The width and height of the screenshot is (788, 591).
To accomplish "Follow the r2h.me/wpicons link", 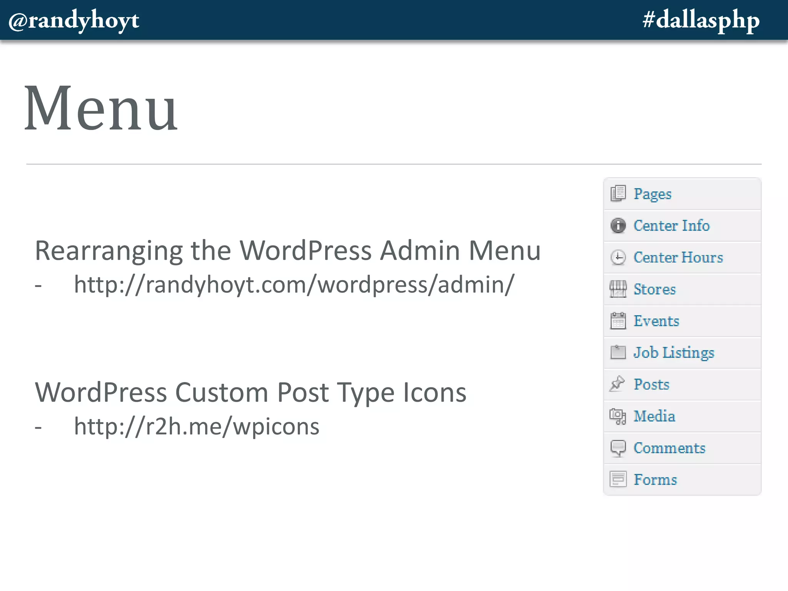I will tap(197, 427).
